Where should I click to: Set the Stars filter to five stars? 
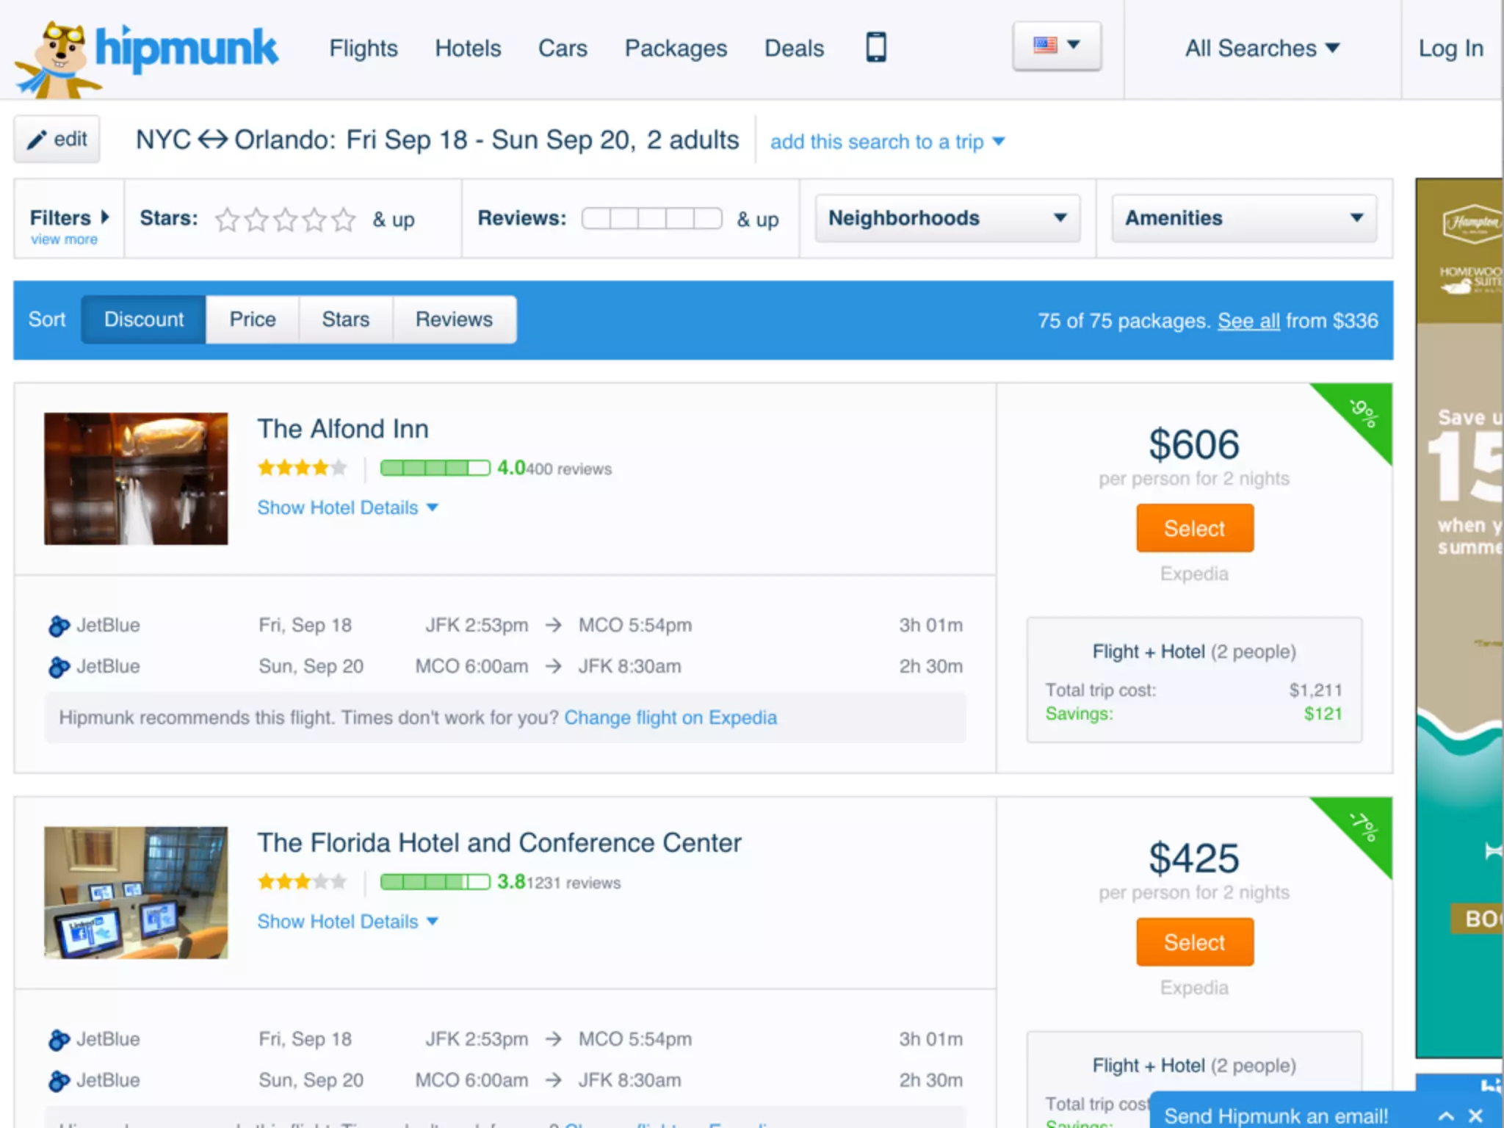pyautogui.click(x=343, y=219)
